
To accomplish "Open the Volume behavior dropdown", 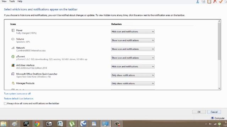I will click(133, 40).
